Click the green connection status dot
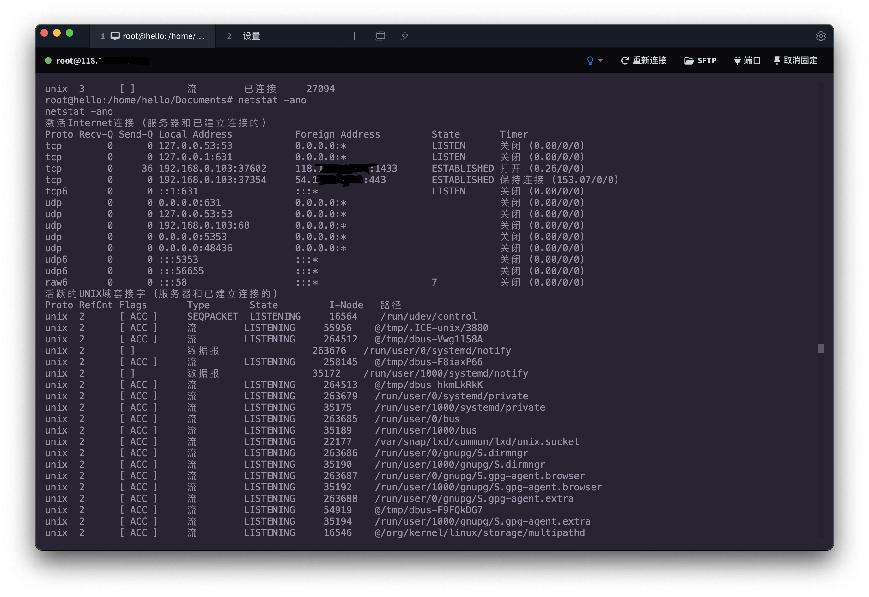Screen dimensions: 869x597 point(48,61)
